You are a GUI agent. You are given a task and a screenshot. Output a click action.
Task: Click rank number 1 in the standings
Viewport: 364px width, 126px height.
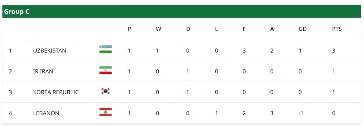point(10,51)
